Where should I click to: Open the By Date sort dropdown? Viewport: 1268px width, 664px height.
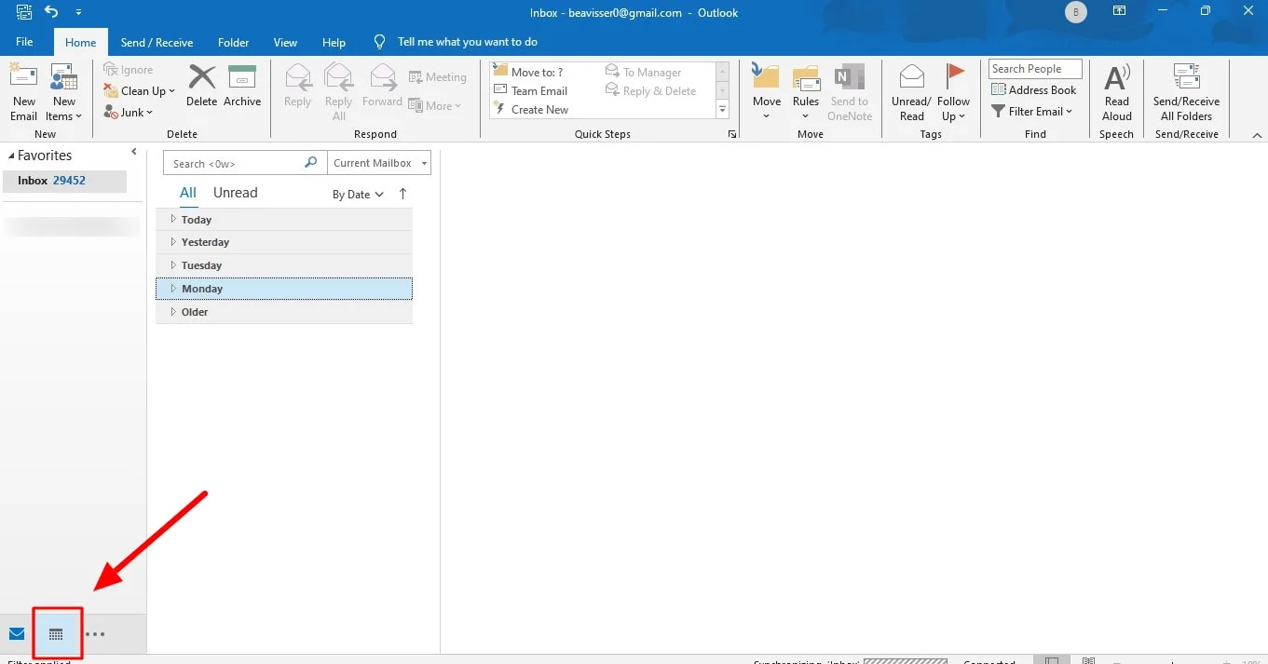[359, 195]
